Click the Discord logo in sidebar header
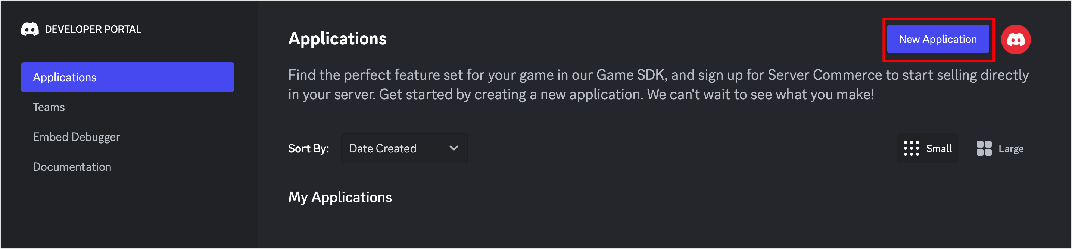This screenshot has width=1072, height=249. 29,29
